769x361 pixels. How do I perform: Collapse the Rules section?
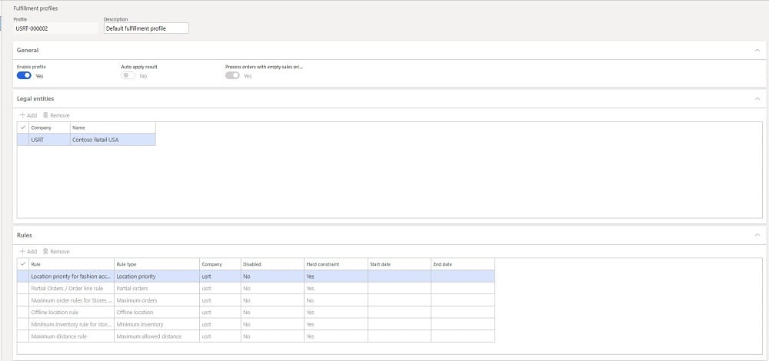[757, 234]
